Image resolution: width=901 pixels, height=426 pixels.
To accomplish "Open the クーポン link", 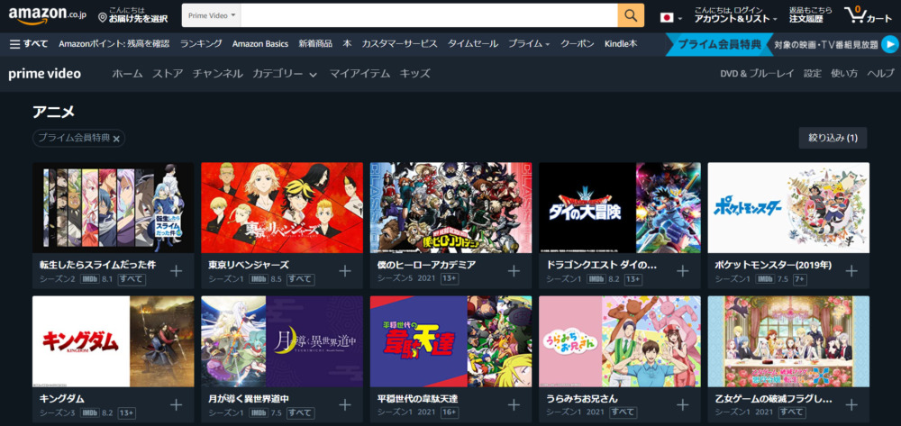I will tap(577, 43).
